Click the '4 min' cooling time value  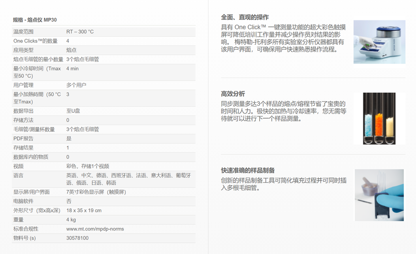click(73, 68)
